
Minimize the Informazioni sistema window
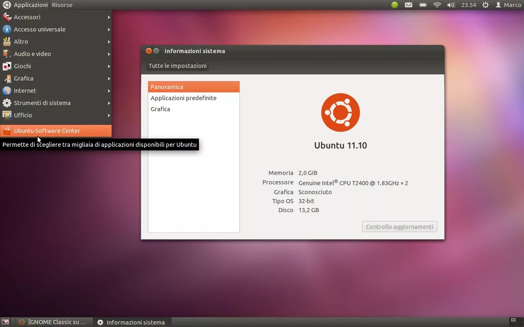[156, 51]
